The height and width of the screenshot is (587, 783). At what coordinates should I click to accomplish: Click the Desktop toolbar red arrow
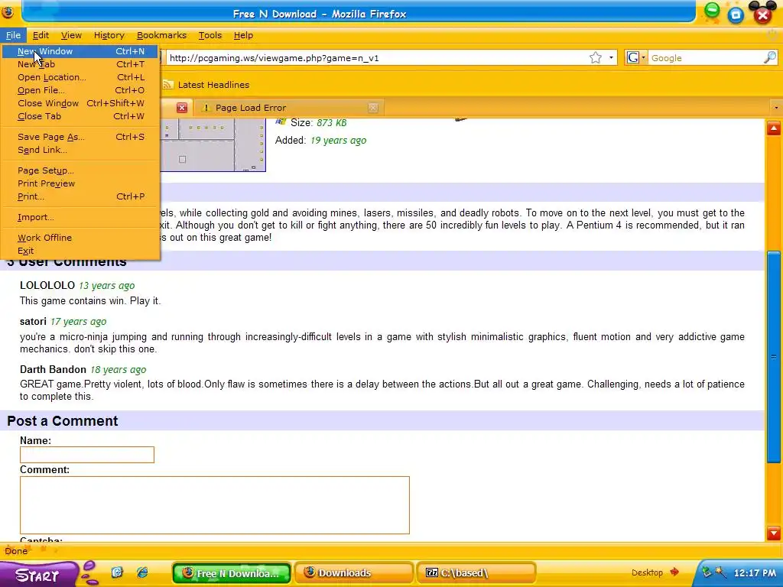pos(674,572)
